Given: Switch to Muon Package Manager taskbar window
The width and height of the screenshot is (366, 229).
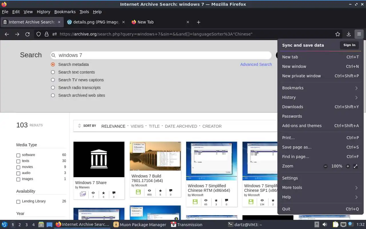Looking at the screenshot, I should click(140, 225).
